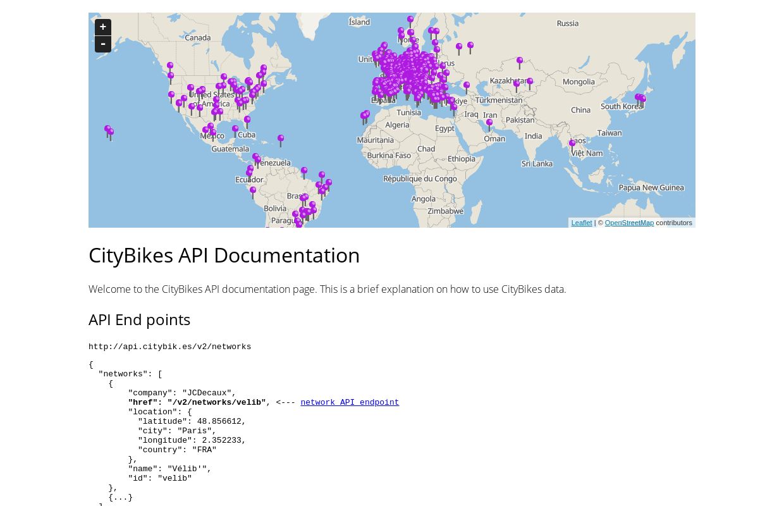Open the OpenStreetMap attribution link
Screen dimensions: 784x506
[x=629, y=223]
